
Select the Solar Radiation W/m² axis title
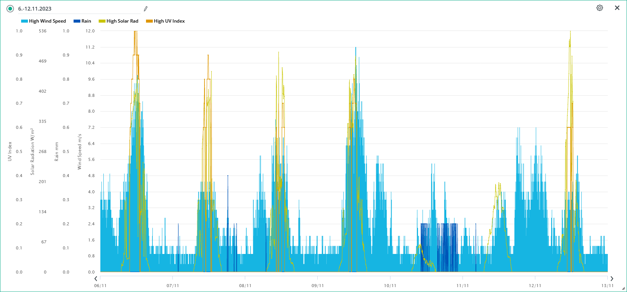tap(32, 151)
